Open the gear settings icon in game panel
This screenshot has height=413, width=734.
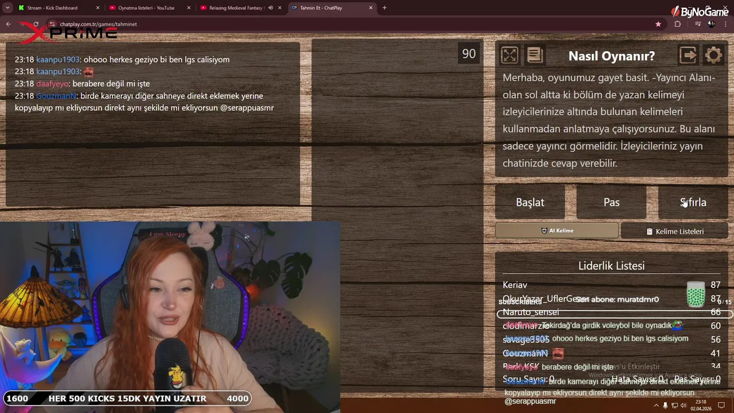(x=713, y=55)
